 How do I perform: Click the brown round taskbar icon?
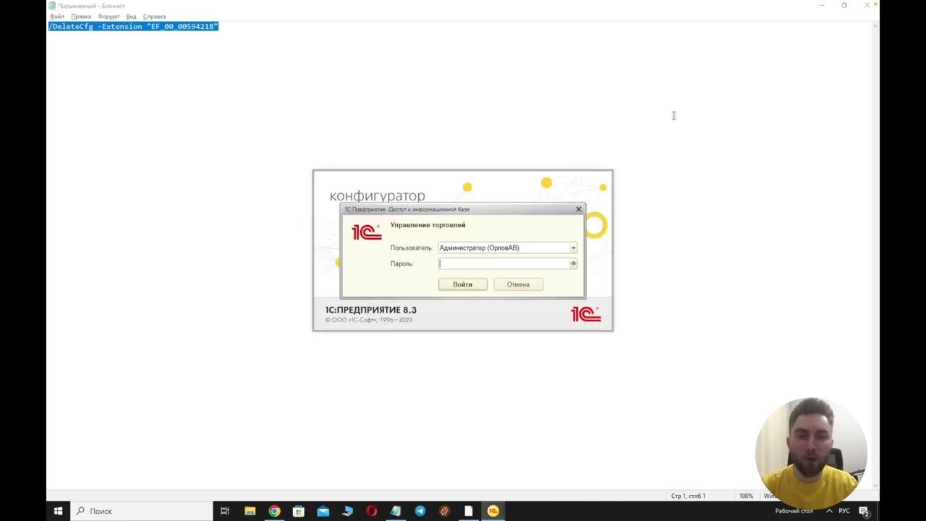444,511
